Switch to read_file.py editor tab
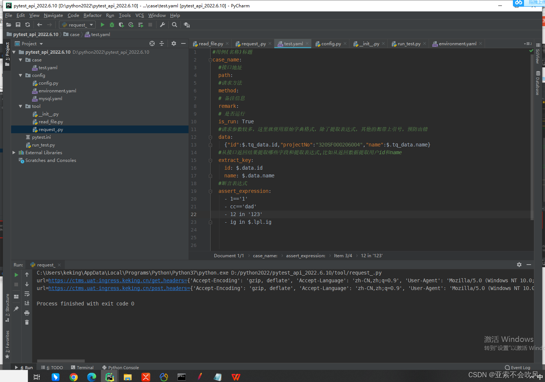Image resolution: width=545 pixels, height=382 pixels. (211, 44)
